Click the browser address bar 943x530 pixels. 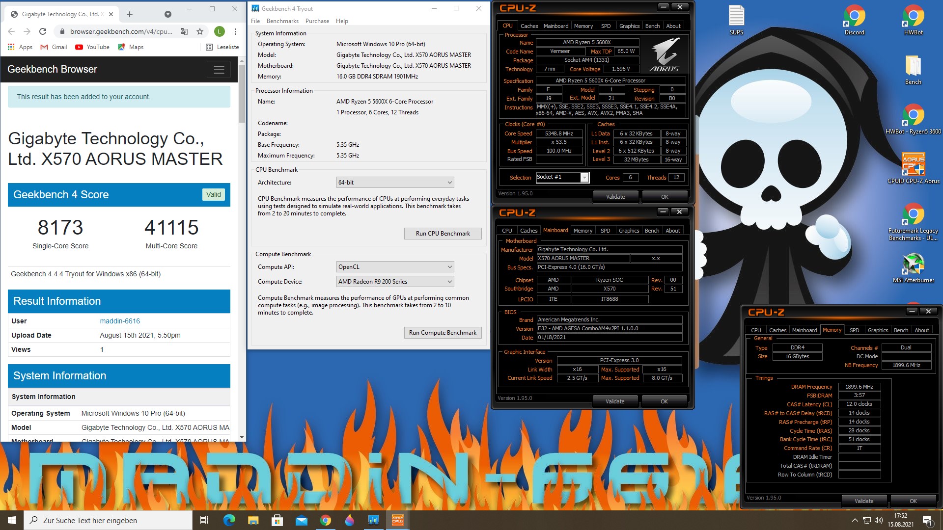(x=121, y=31)
